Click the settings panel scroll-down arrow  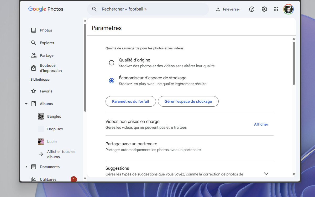click(294, 174)
